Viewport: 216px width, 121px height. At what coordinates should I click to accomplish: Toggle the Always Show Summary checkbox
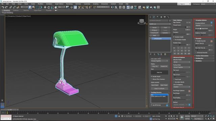(152, 79)
